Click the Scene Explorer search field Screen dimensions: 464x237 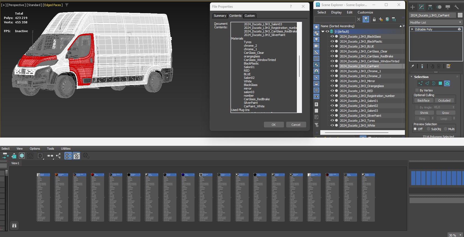335,19
